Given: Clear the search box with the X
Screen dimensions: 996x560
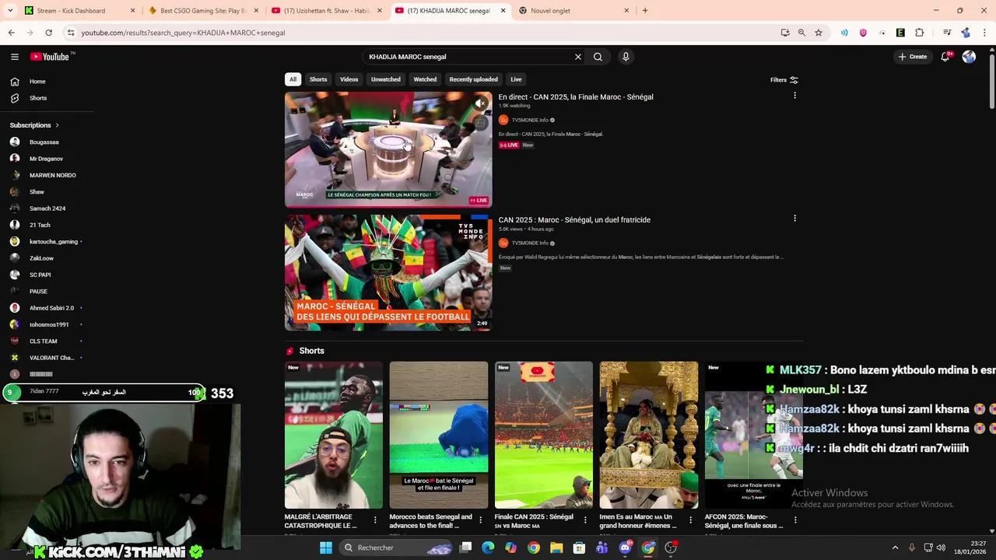Looking at the screenshot, I should click(577, 57).
